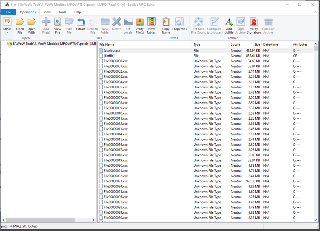The height and width of the screenshot is (231, 320).
Task: Sort by File Name column header
Action: point(145,44)
